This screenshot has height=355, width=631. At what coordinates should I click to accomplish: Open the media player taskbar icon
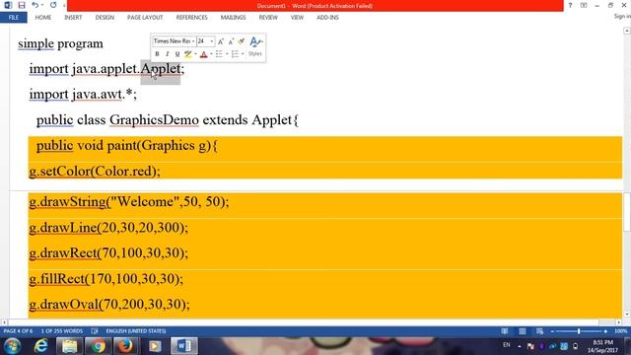point(155,346)
